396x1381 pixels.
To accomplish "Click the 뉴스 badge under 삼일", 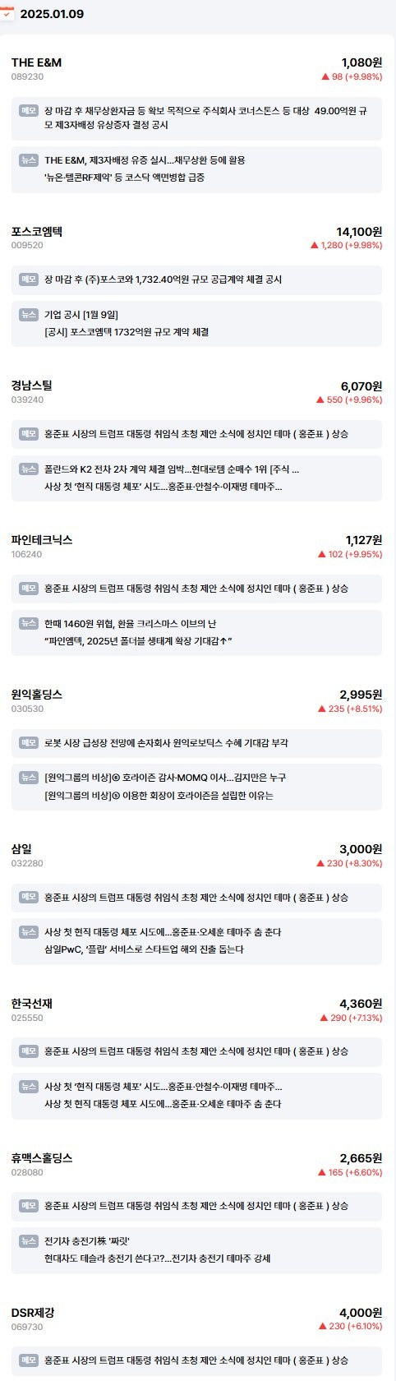I will [29, 932].
